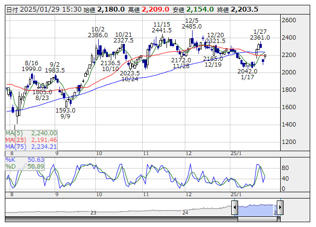The width and height of the screenshot is (316, 227).
Task: Click the date field 2025/01/29 in header
Action: point(38,9)
